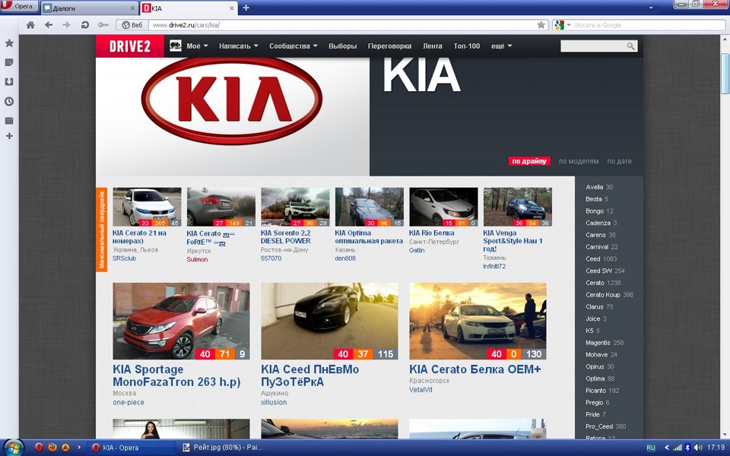This screenshot has width=730, height=456.
Task: Open Выборы in navigation bar
Action: 343,46
